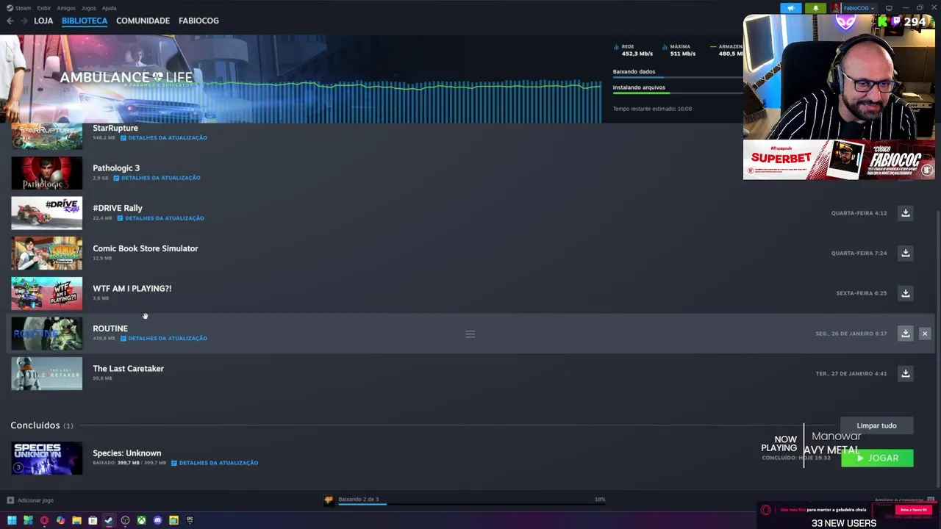Click the #DRIVE Rally game thumbnail

[46, 213]
